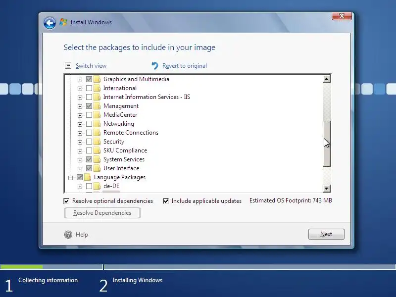Image resolution: width=396 pixels, height=297 pixels.
Task: Click the Windows flag logo in title
Action: click(x=63, y=22)
